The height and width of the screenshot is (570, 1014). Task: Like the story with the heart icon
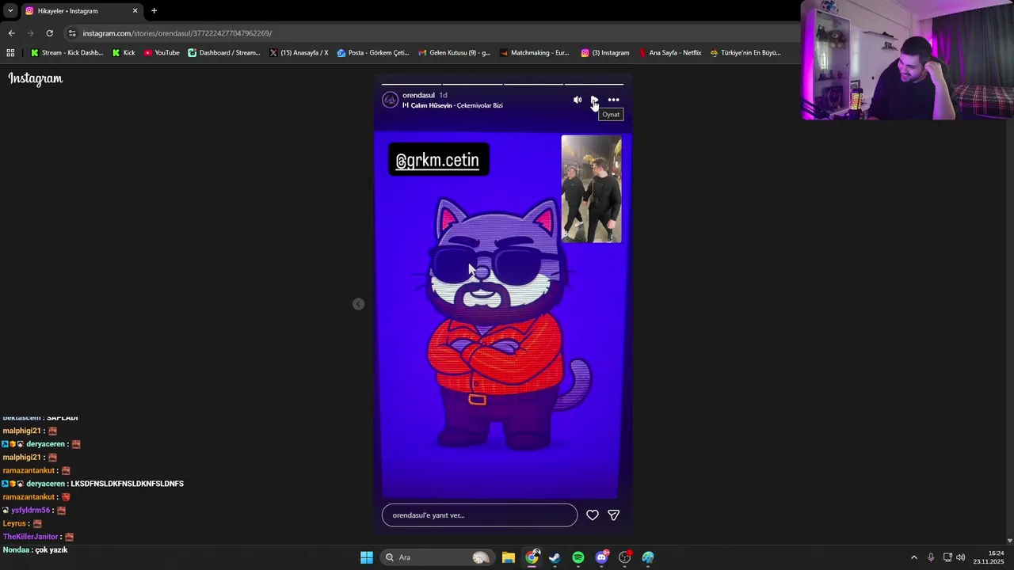pos(592,515)
